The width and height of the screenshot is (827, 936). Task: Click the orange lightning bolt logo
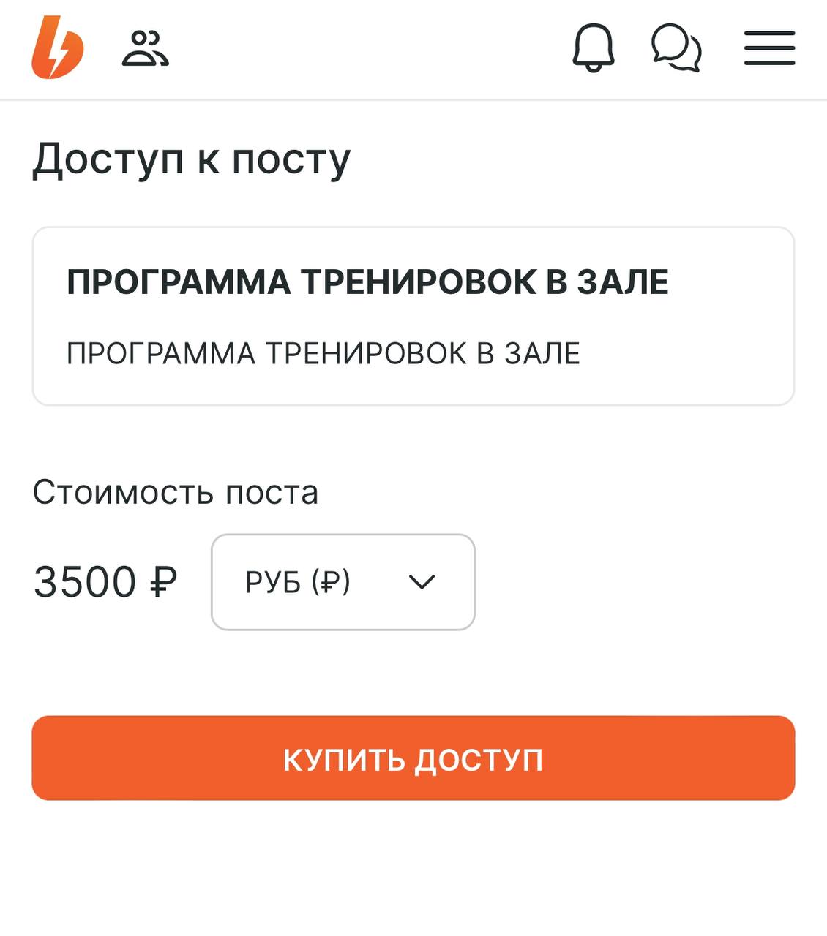[x=58, y=48]
